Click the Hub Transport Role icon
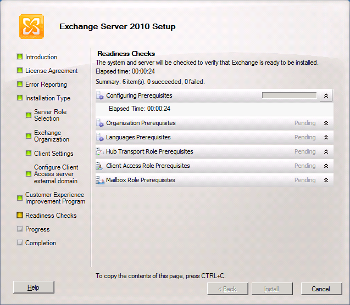This screenshot has height=305, width=350. [x=100, y=152]
